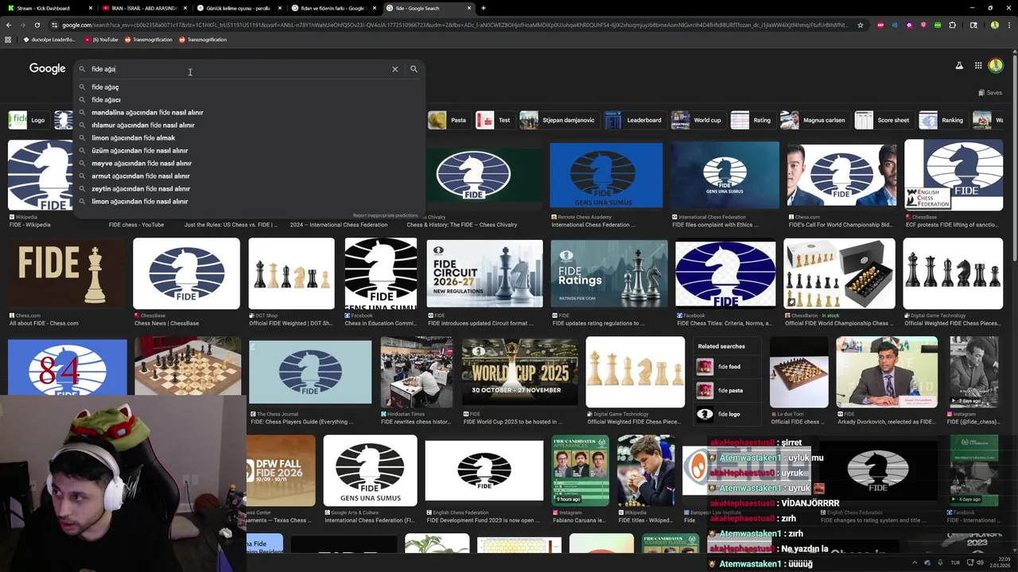The width and height of the screenshot is (1018, 572).
Task: Open new tab with plus button
Action: click(484, 8)
